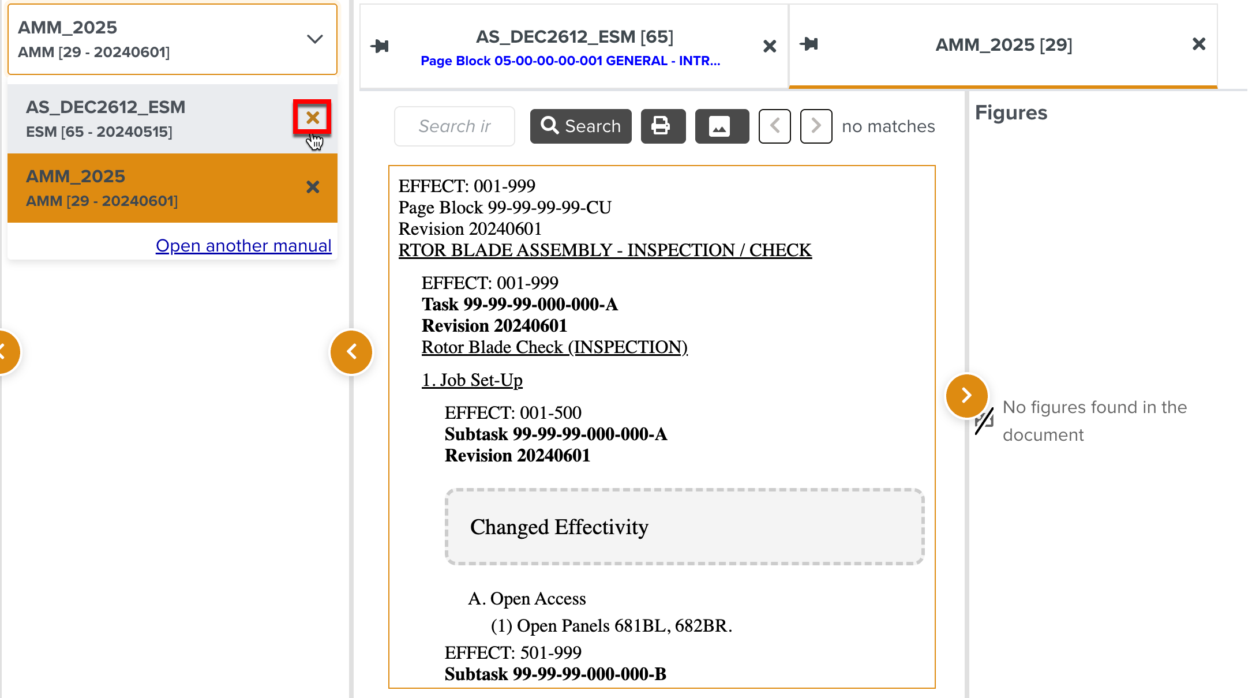Go to previous search match arrow
Screen dimensions: 1252x698
coord(774,126)
